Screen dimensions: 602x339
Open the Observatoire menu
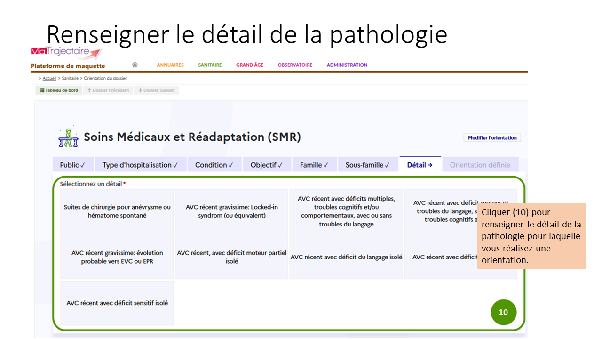coord(295,65)
